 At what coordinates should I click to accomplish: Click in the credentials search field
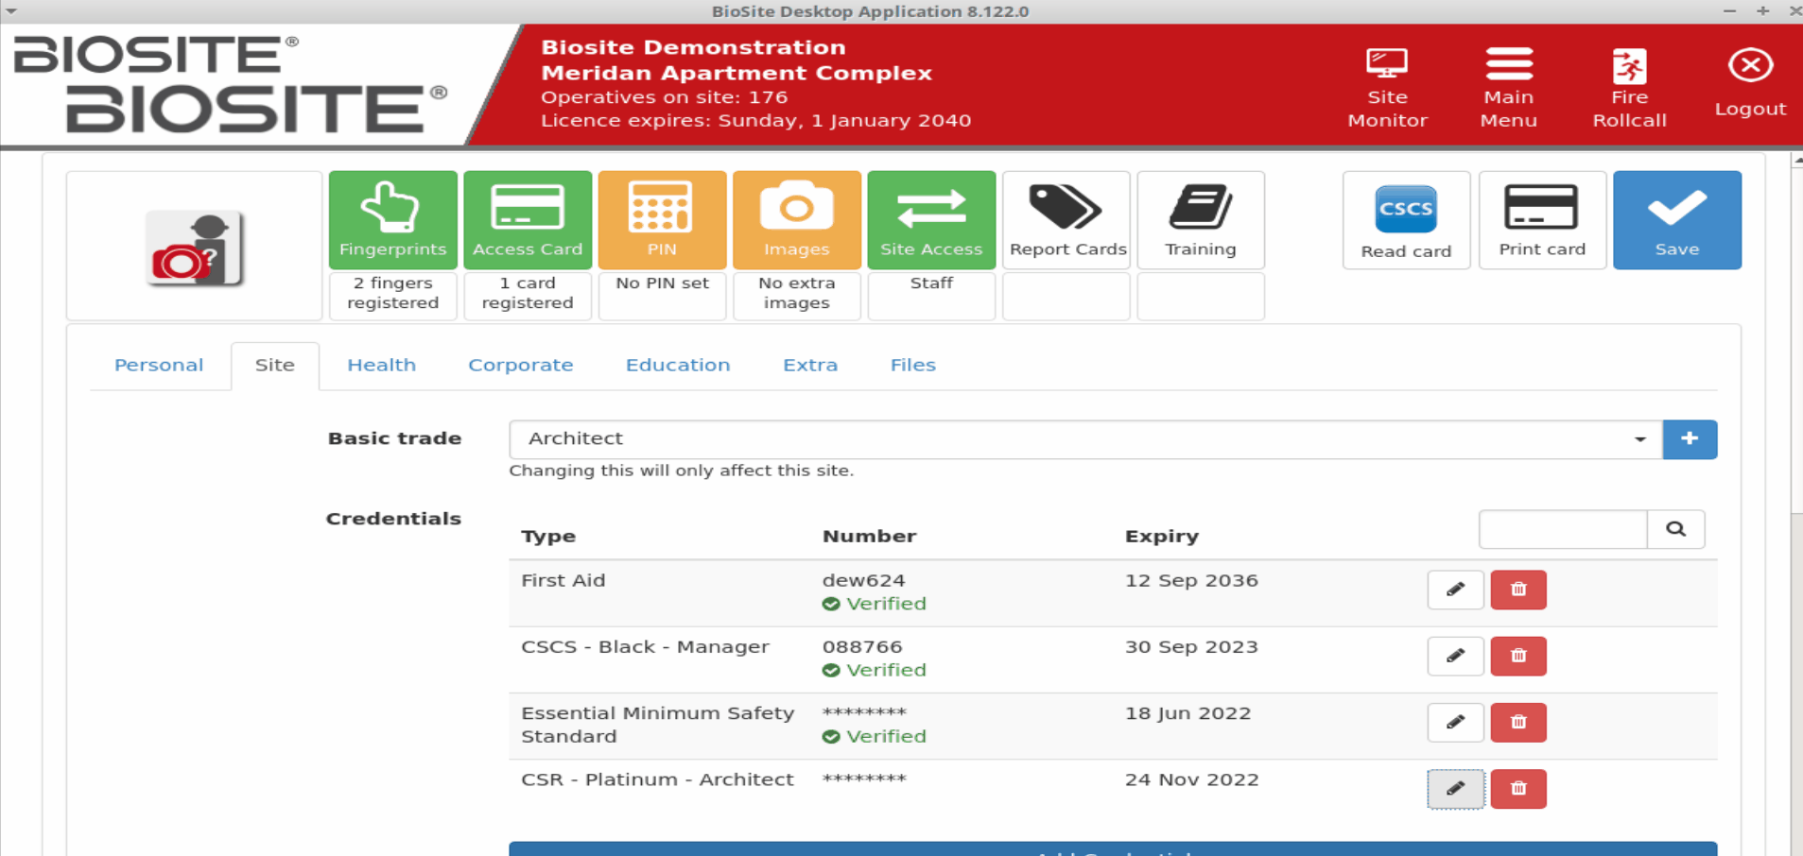(x=1563, y=529)
